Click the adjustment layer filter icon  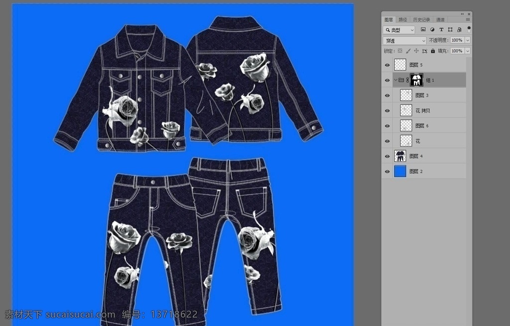tap(432, 29)
